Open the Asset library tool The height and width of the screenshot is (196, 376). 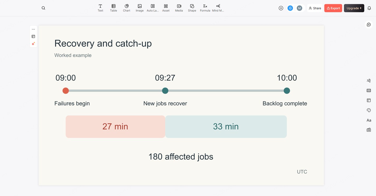166,8
